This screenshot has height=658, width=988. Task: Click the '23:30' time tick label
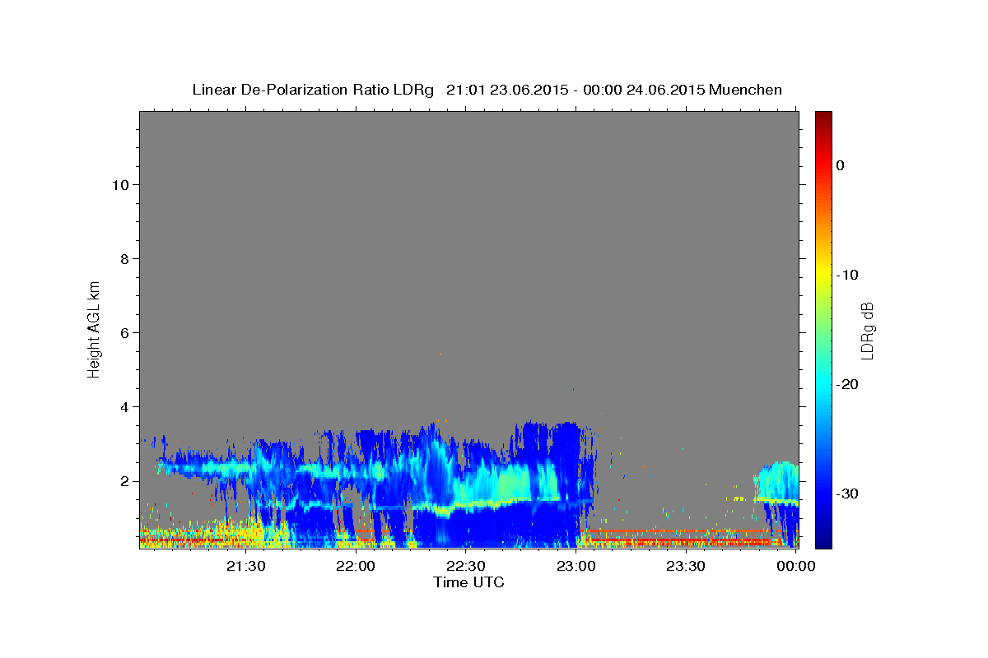click(x=686, y=566)
